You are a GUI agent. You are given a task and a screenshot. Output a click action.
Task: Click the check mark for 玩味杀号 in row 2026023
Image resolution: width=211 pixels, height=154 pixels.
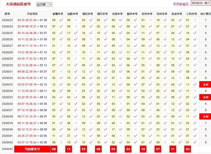(165, 20)
